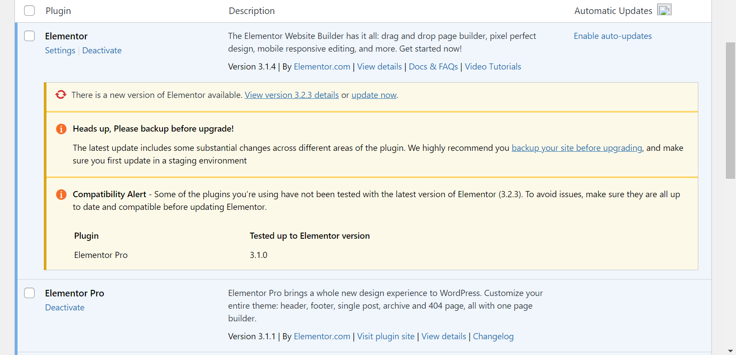Click the broken image icon beside Automatic Updates
Screen dimensions: 736x355
click(x=664, y=10)
